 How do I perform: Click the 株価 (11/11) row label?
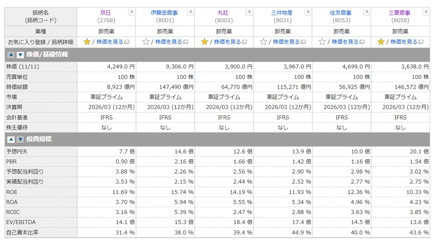[x=22, y=67]
